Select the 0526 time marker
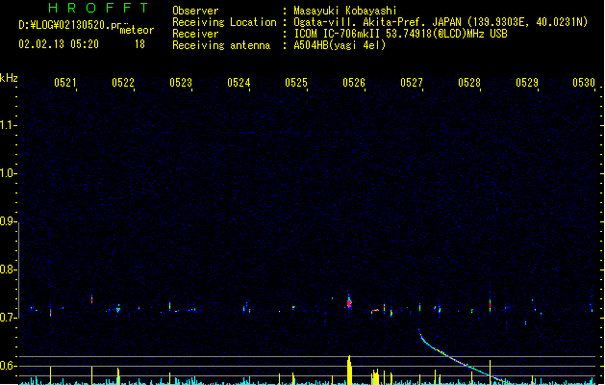Screen dimensions: 605x385 [x=354, y=82]
